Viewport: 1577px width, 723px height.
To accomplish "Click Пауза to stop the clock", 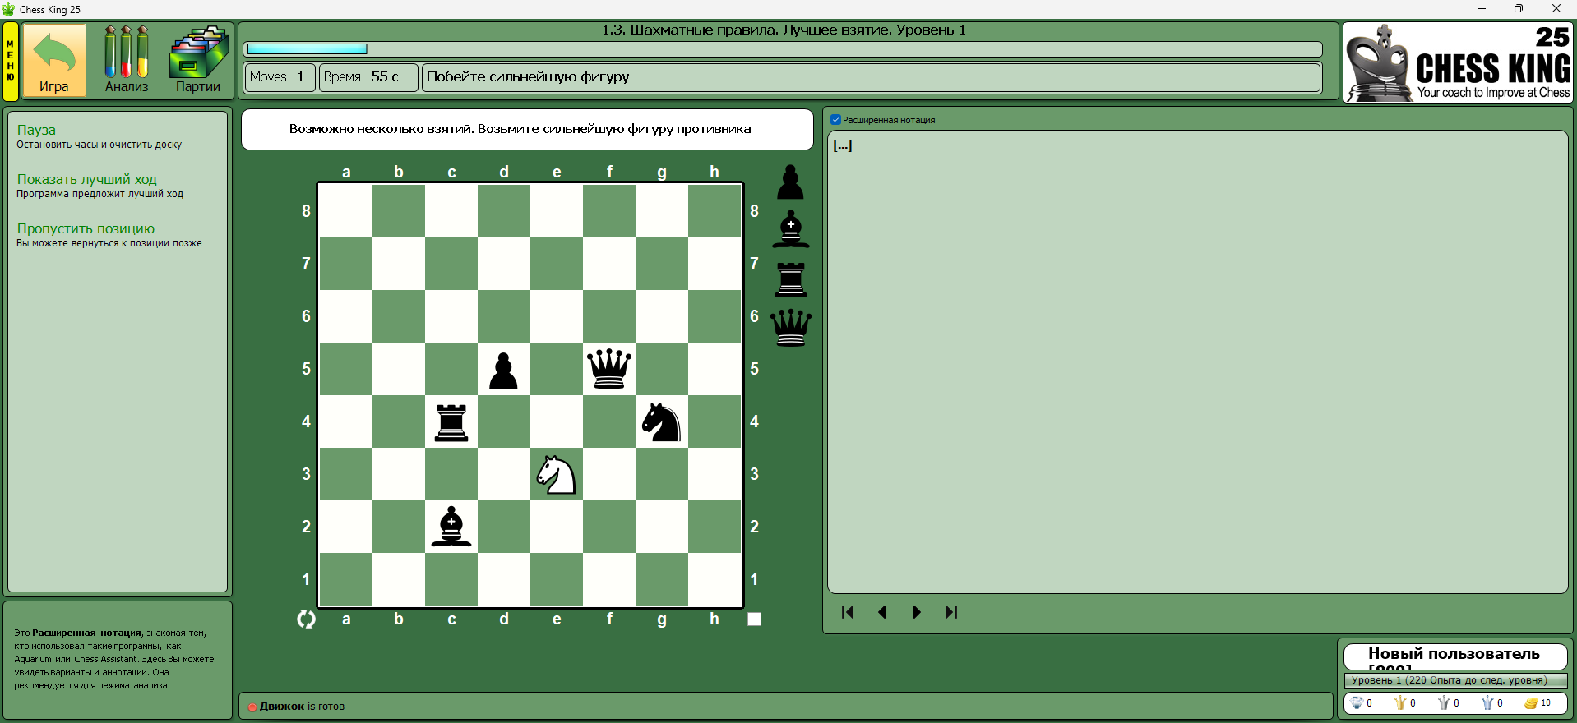I will [x=36, y=130].
